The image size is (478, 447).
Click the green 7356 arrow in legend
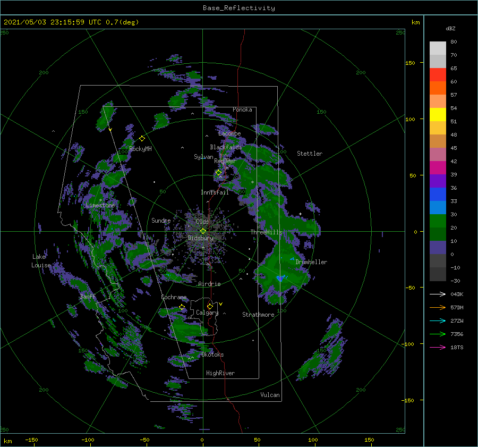[438, 334]
